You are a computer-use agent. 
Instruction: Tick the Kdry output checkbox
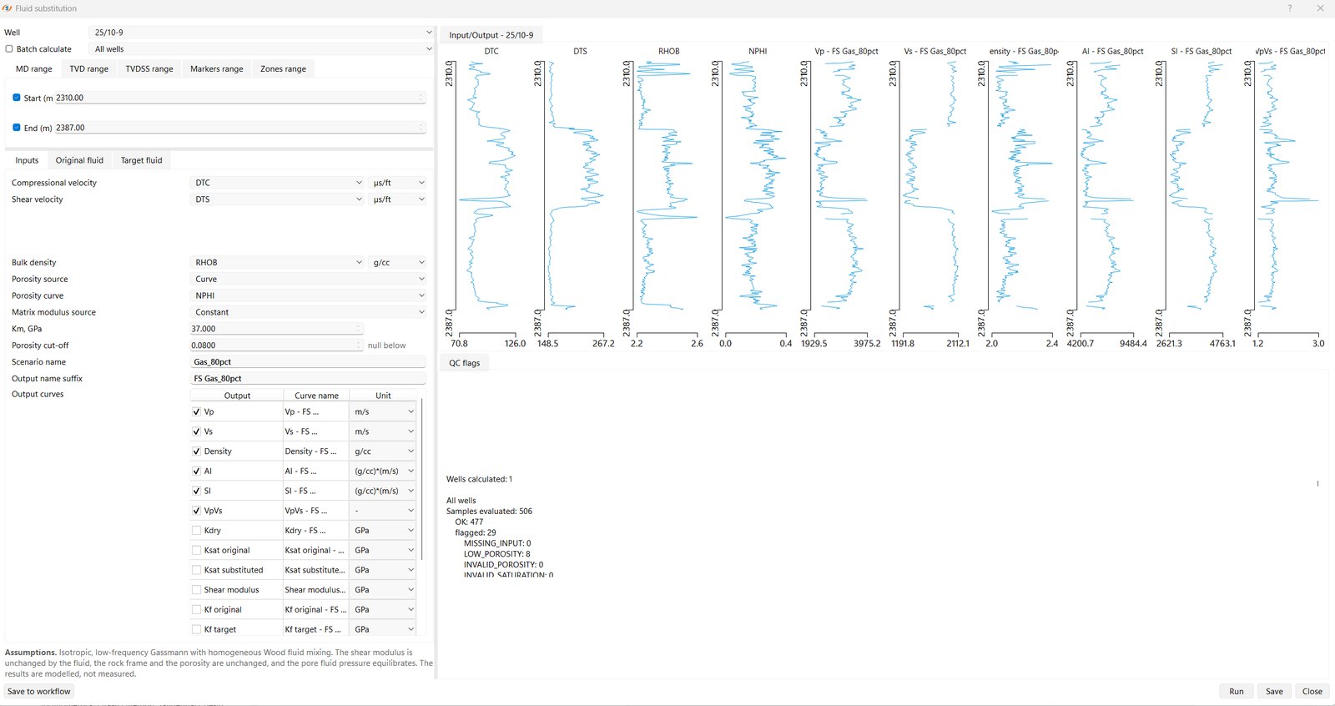pos(197,531)
